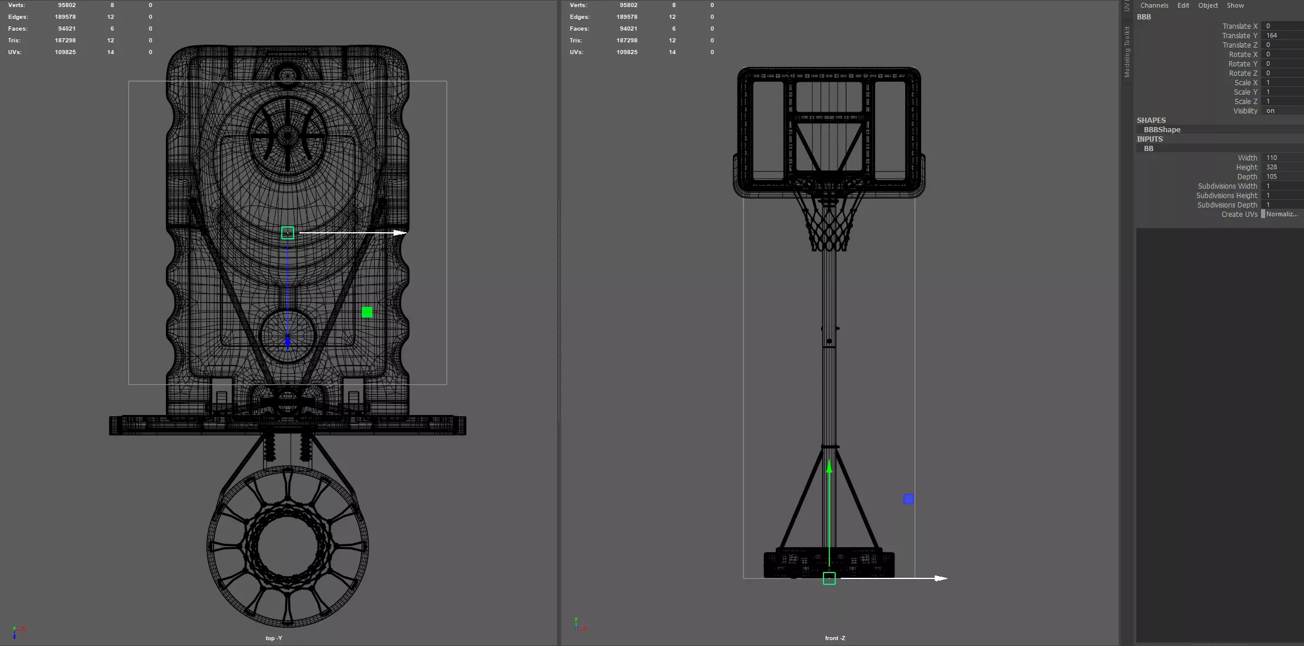
Task: Click the Translate Z attribute label
Action: click(x=1240, y=45)
